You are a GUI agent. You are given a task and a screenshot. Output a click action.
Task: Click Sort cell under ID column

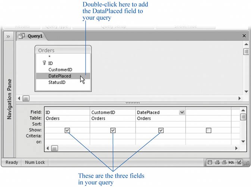pyautogui.click(x=67, y=124)
